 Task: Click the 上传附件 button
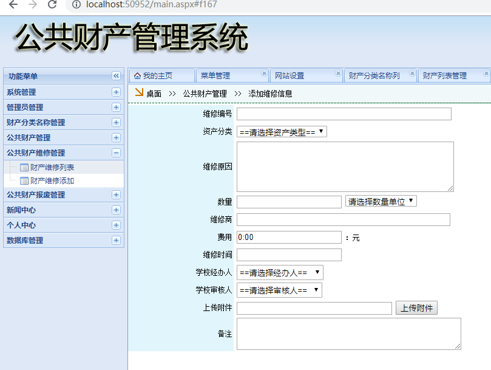click(x=416, y=308)
